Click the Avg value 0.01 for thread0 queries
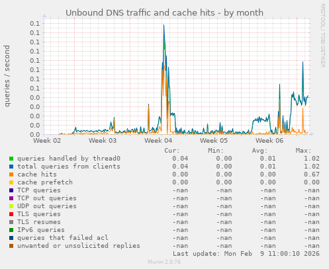 pyautogui.click(x=267, y=159)
